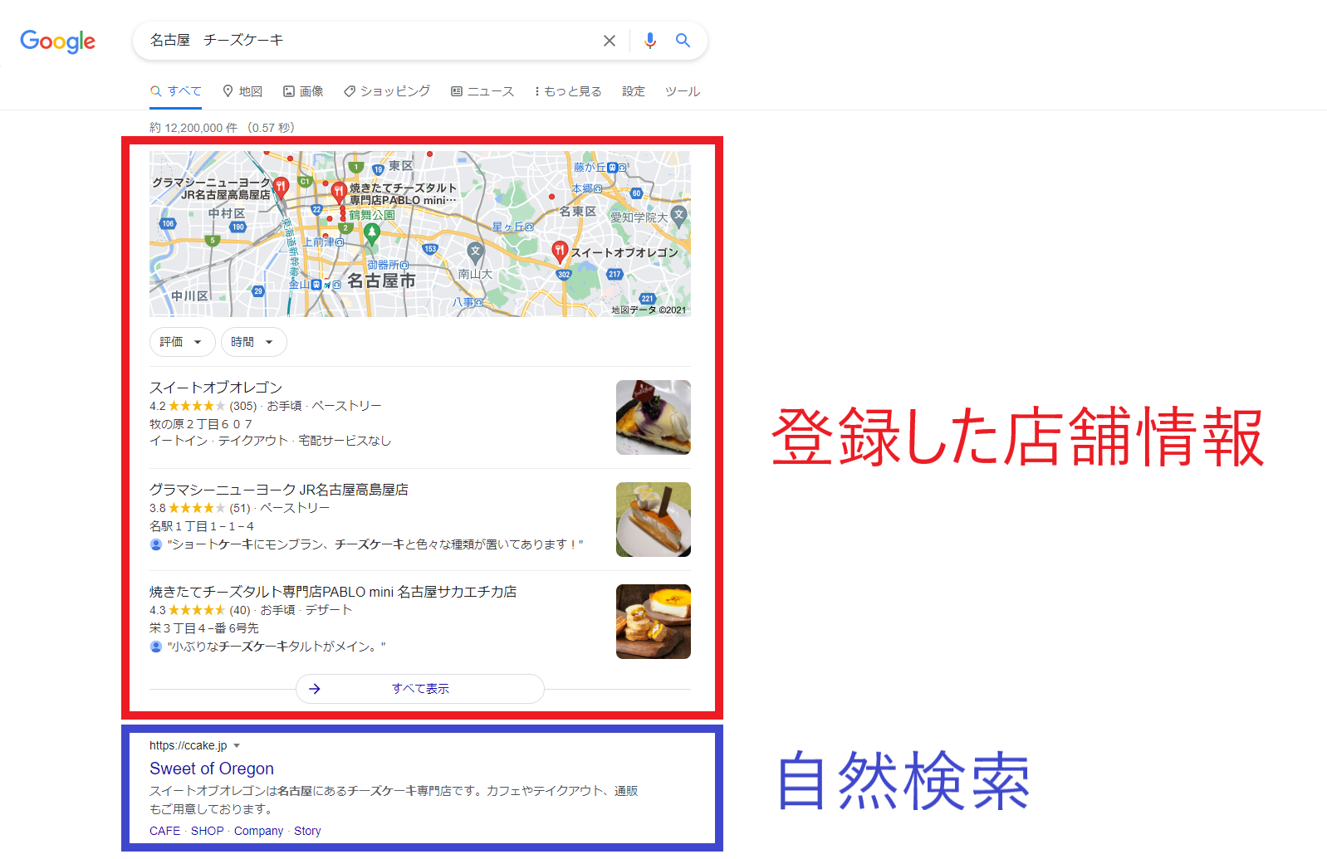The image size is (1327, 859).
Task: Open the Company sitelink
Action: click(258, 831)
